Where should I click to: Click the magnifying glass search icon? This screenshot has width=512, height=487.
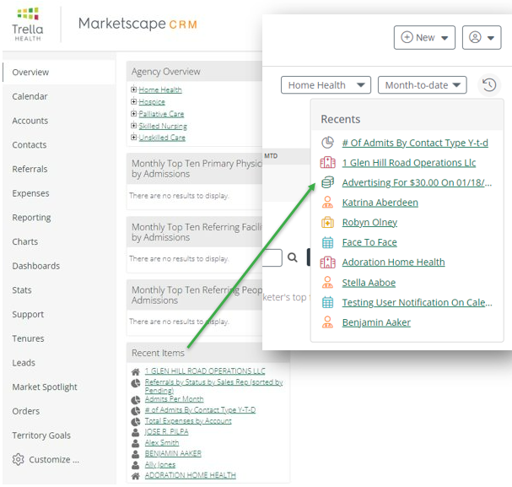[292, 257]
